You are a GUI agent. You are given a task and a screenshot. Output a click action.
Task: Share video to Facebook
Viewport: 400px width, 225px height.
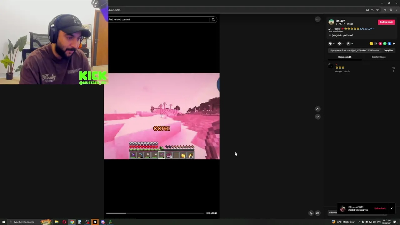(389, 44)
